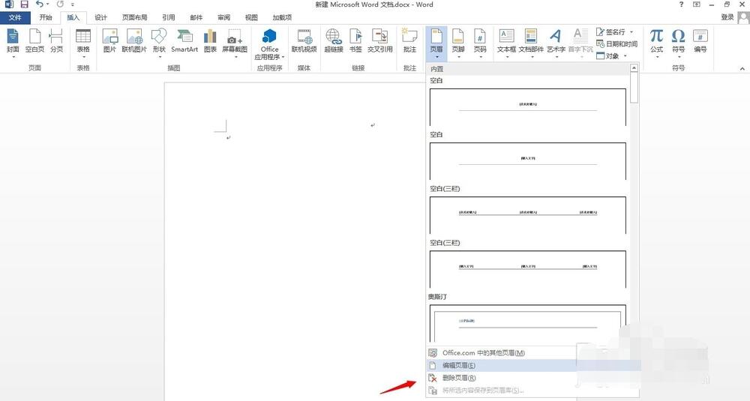Screen dimensions: 750x401
Task: Expand the Signature Line (签名行) dropdown arrow
Action: (x=631, y=32)
